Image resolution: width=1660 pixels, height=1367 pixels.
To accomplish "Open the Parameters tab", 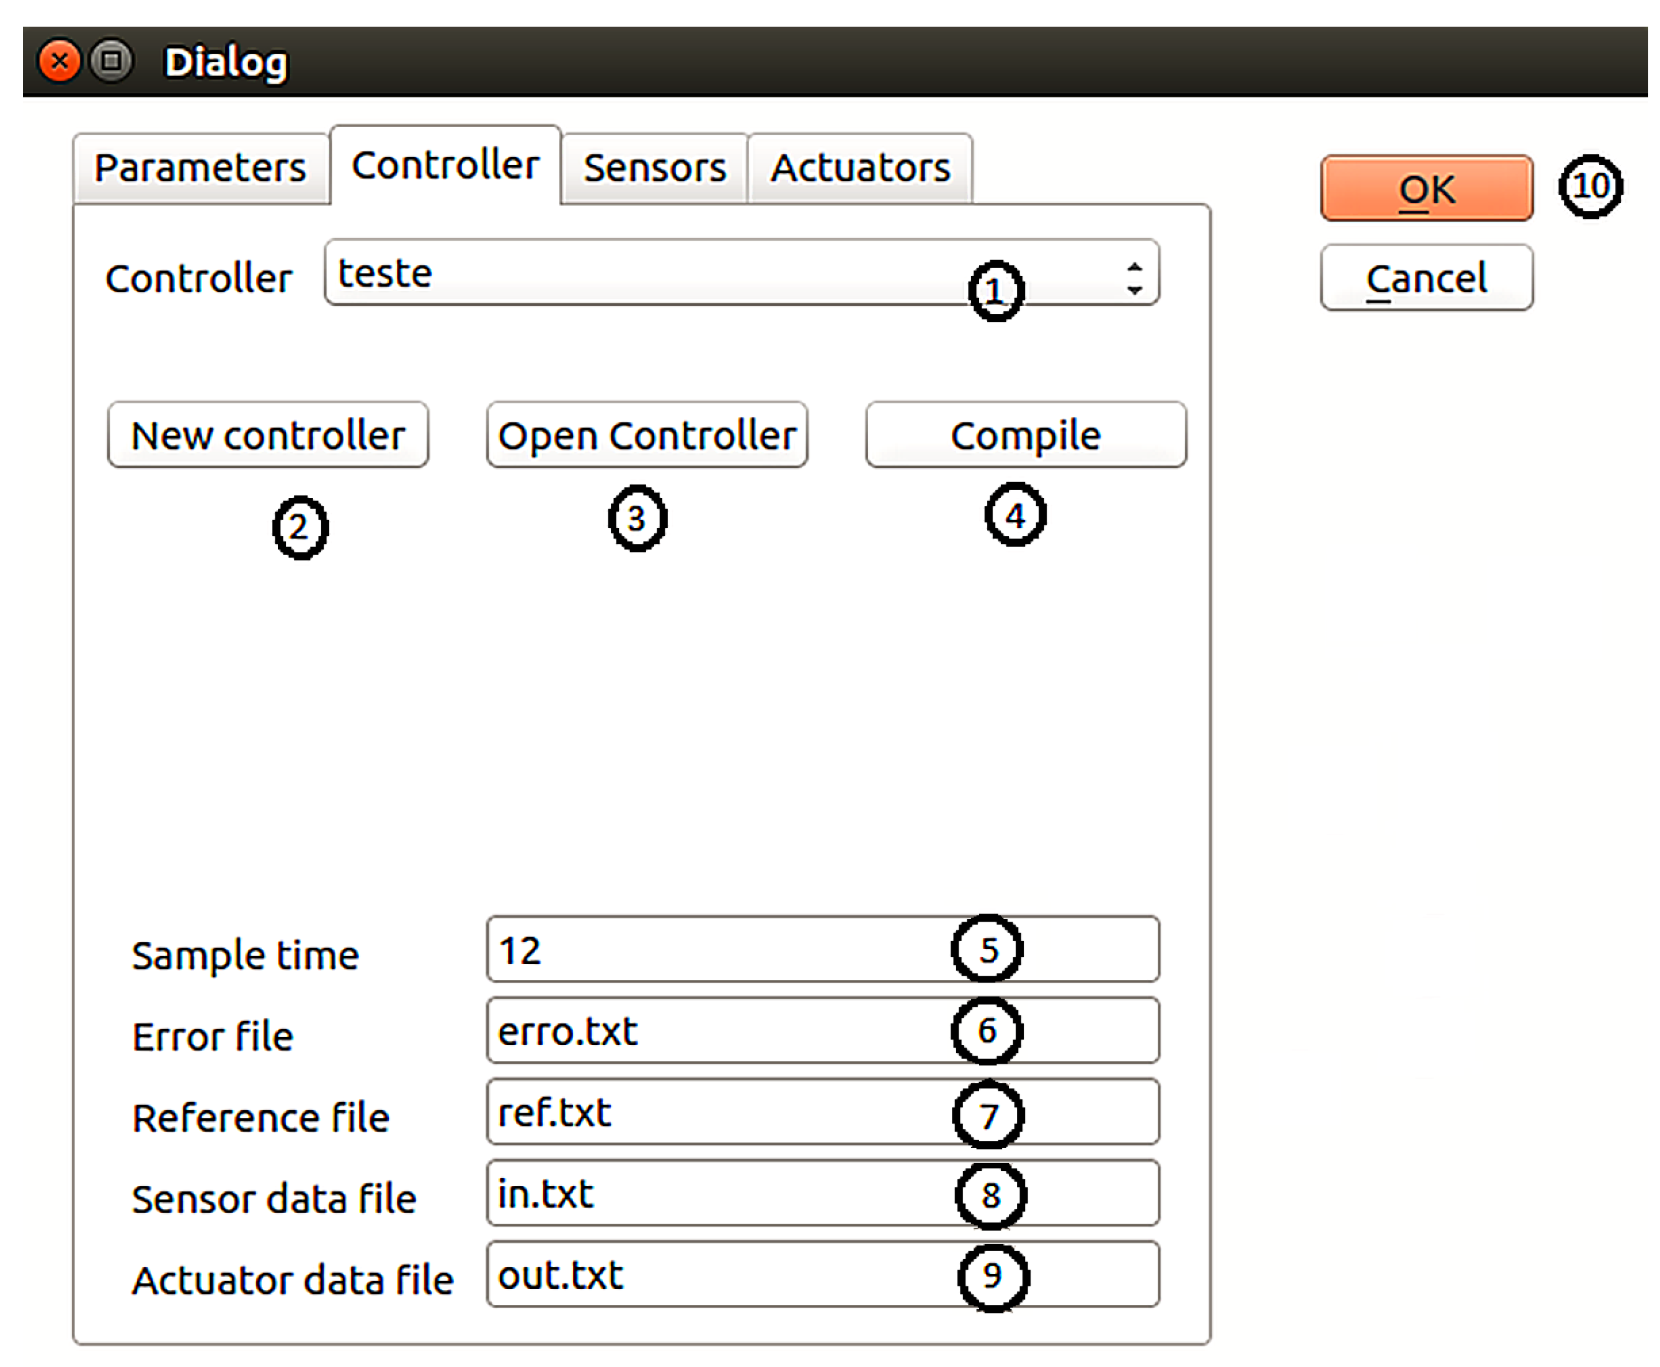I will tap(200, 167).
